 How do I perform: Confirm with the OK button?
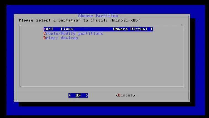point(78,95)
